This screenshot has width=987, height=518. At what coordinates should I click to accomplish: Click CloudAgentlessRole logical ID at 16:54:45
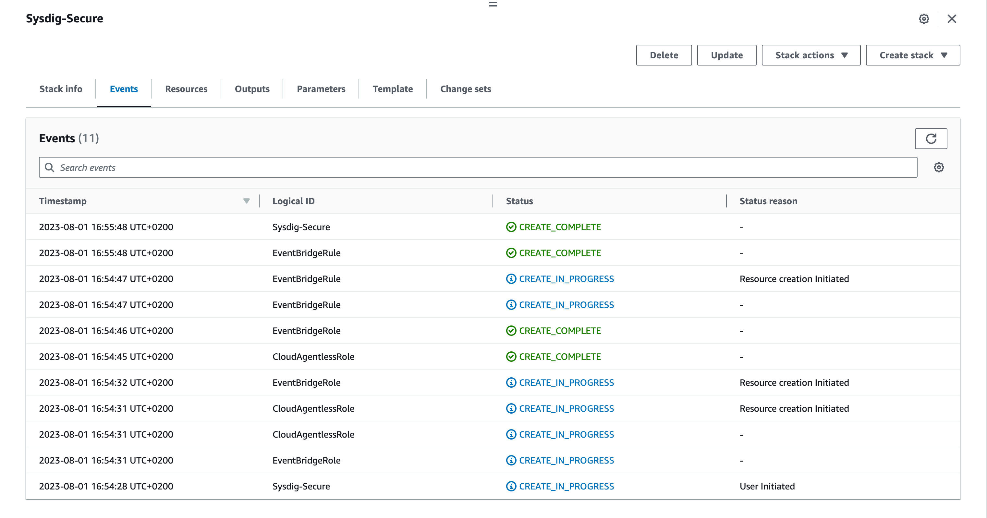click(x=313, y=357)
